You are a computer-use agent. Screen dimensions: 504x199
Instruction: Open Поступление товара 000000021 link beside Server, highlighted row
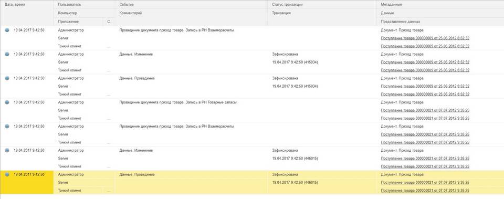coord(425,183)
